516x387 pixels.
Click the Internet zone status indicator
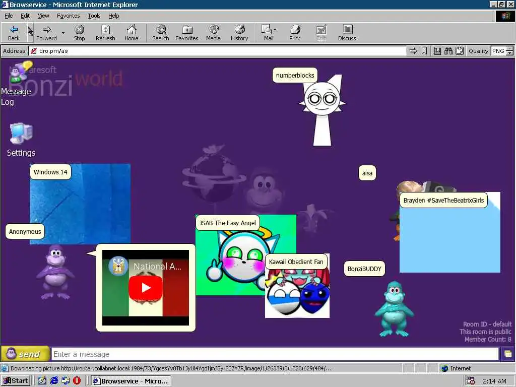tap(456, 368)
